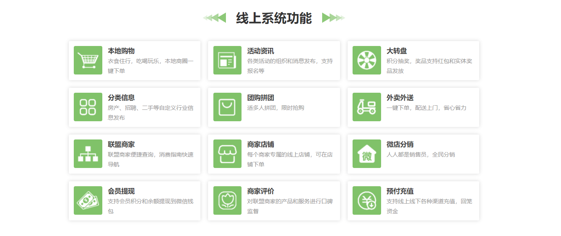Click the four-squares grid icon for 分类信息

coord(88,107)
